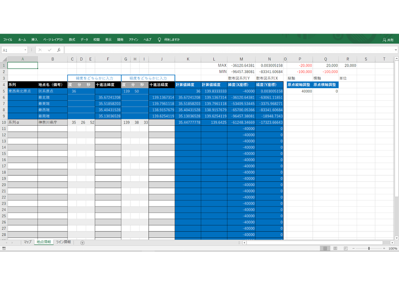Click the previous sheet navigation arrow
Screen dimensions: 399x285
6,243
